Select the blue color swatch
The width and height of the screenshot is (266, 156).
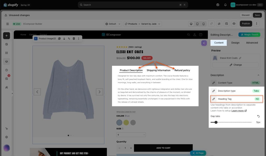(x=119, y=122)
